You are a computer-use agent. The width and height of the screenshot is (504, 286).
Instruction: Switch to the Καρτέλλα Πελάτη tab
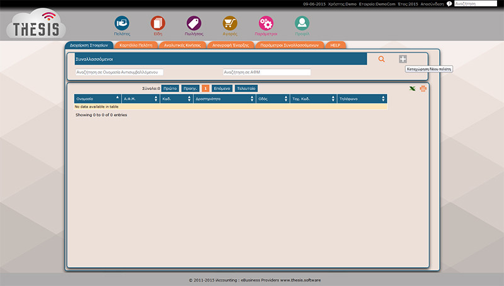point(135,45)
